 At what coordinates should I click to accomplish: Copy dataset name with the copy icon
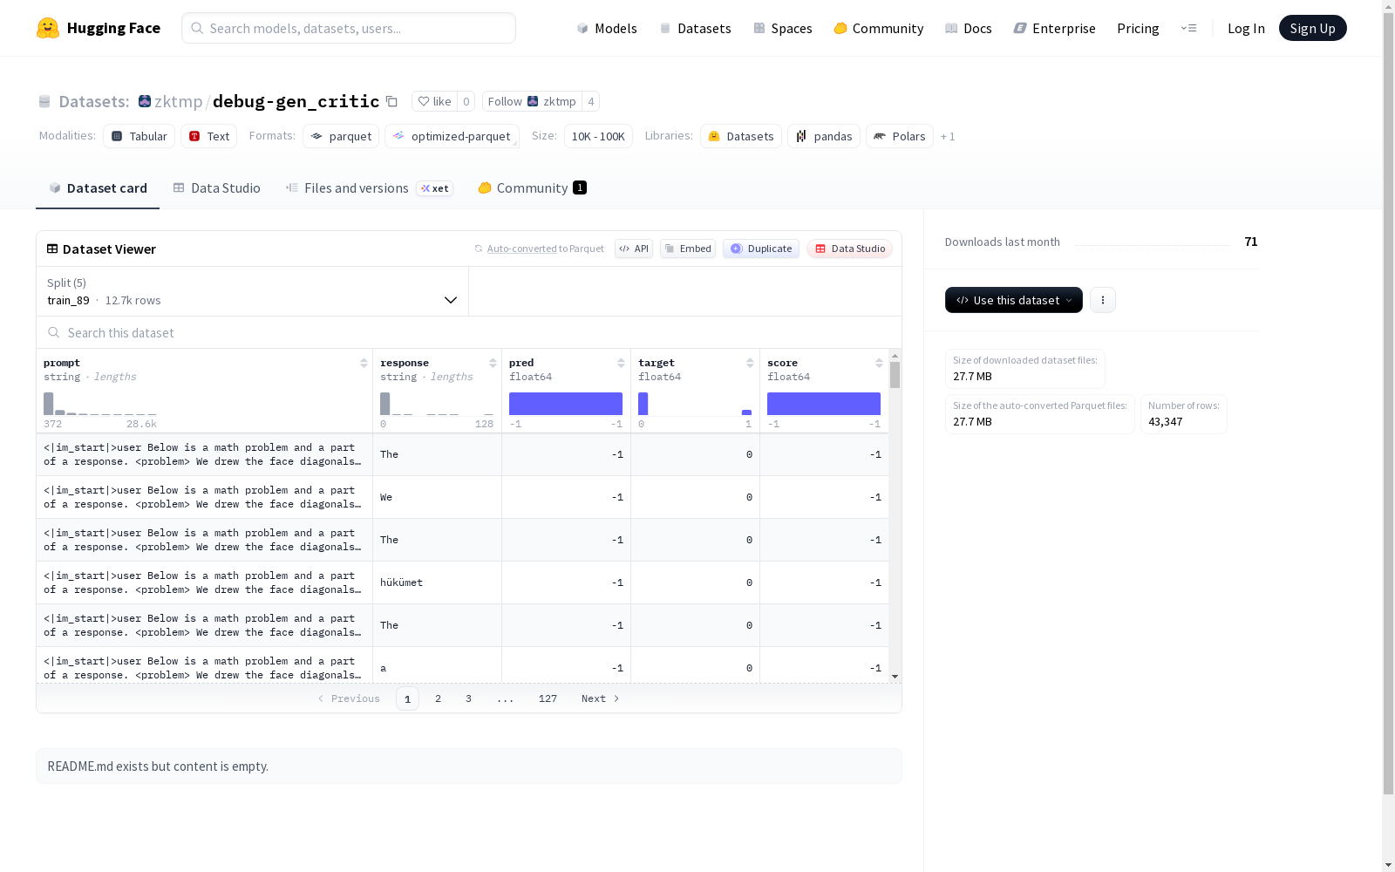pos(392,101)
